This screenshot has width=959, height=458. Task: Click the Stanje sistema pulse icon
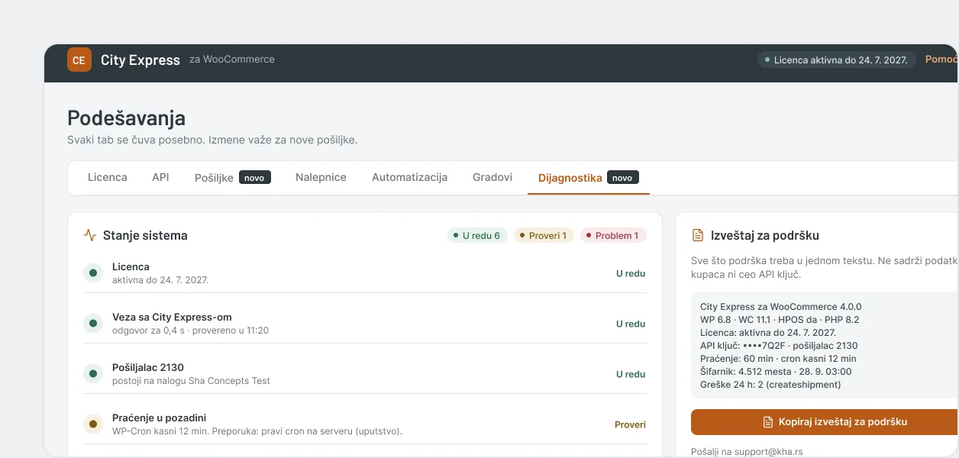pyautogui.click(x=90, y=235)
